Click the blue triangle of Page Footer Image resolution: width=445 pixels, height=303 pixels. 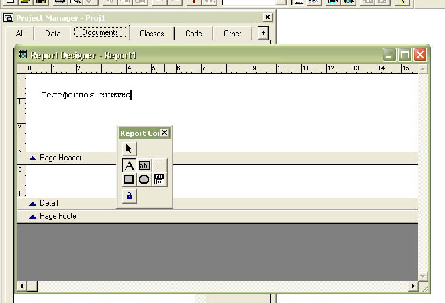(32, 217)
